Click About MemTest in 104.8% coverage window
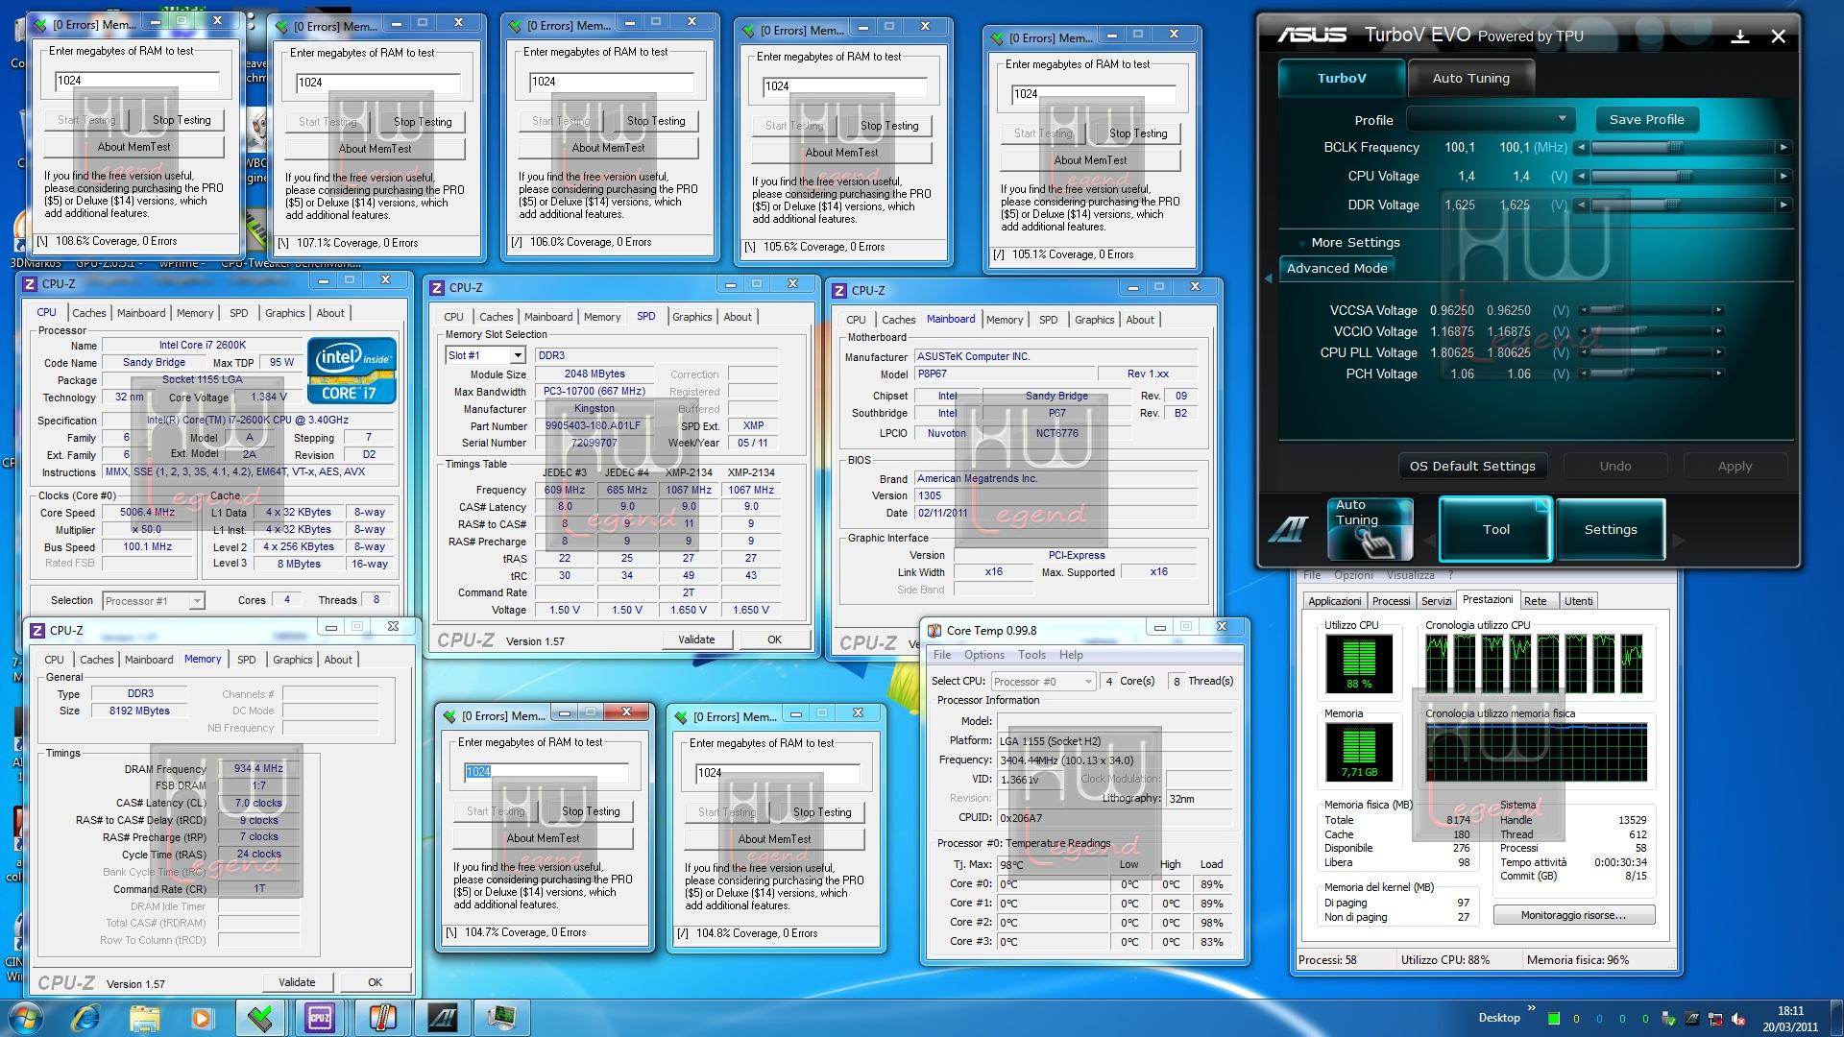The image size is (1844, 1037). tap(774, 838)
